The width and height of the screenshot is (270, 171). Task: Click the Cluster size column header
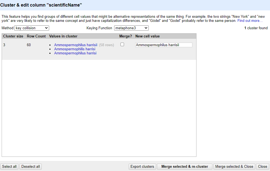[x=13, y=36]
